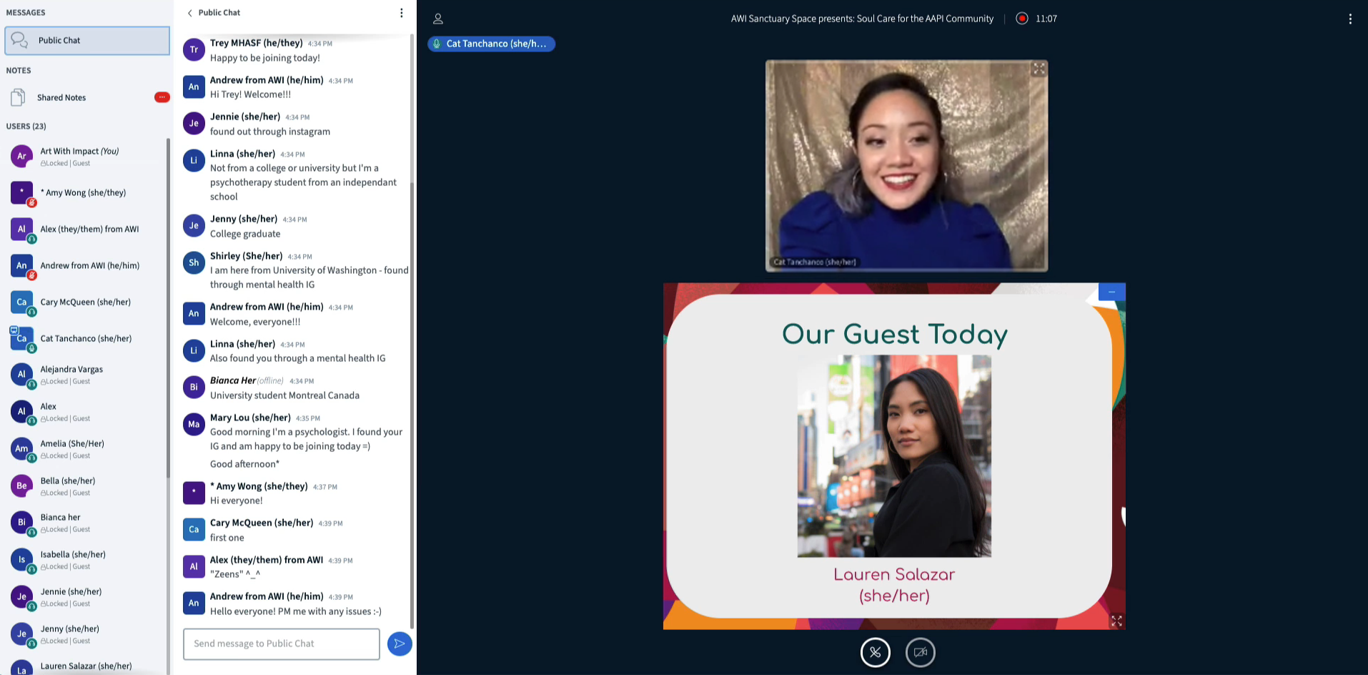
Task: Click the 11:07 recording timer
Action: [x=1046, y=19]
